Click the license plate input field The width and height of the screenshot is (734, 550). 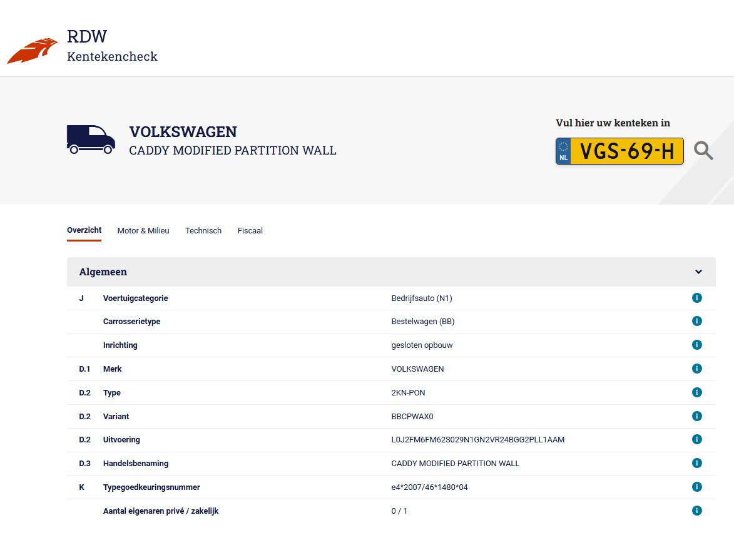[626, 151]
